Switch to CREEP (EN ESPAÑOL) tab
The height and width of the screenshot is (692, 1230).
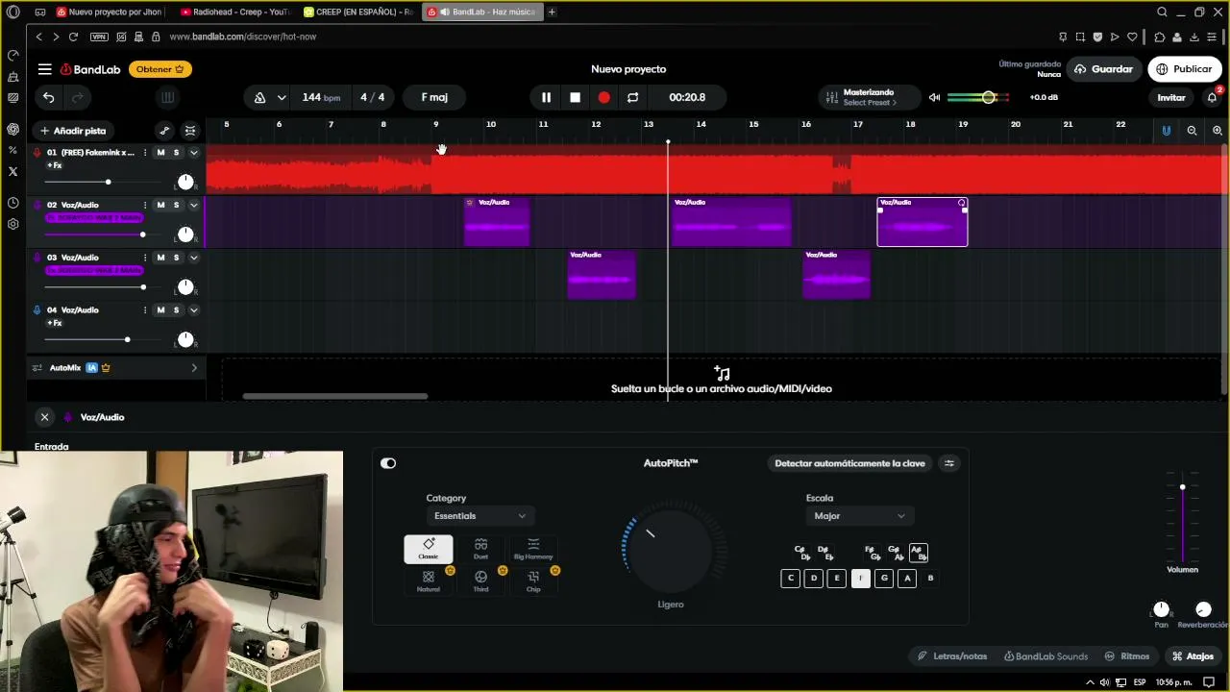click(x=358, y=12)
